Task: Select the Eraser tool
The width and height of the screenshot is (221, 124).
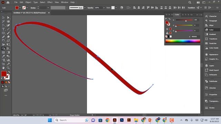Action: click(x=8, y=37)
